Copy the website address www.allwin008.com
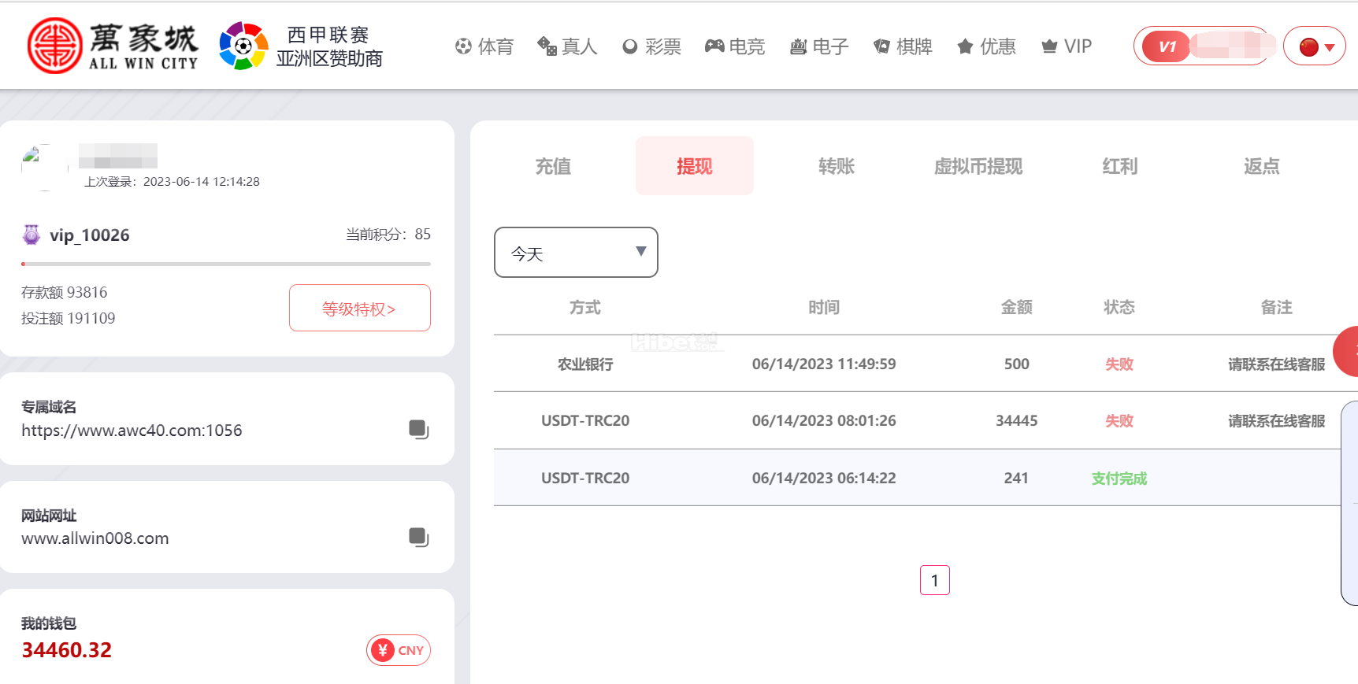The height and width of the screenshot is (684, 1358). click(x=418, y=537)
